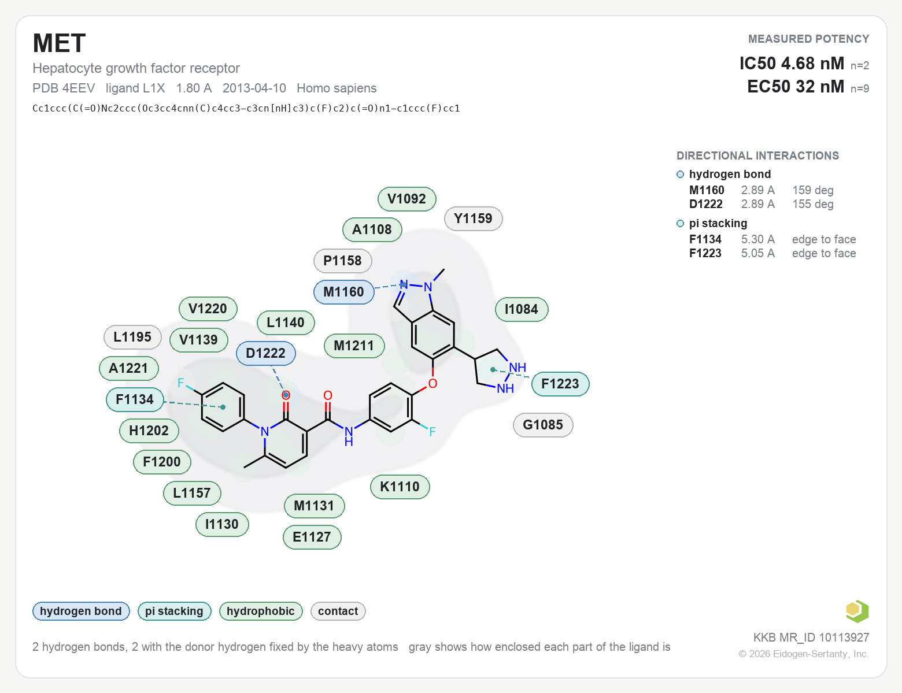Select residue label A1108
This screenshot has height=693, width=902.
372,229
